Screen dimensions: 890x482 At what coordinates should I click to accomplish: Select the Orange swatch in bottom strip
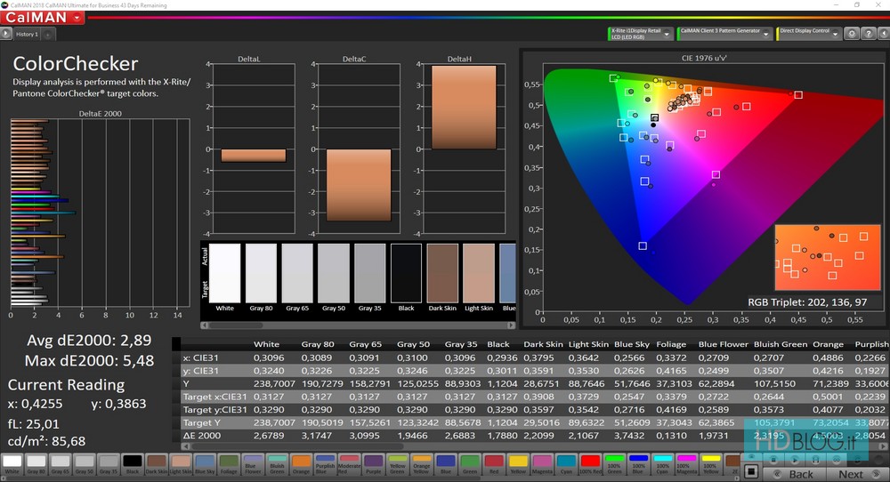[301, 464]
